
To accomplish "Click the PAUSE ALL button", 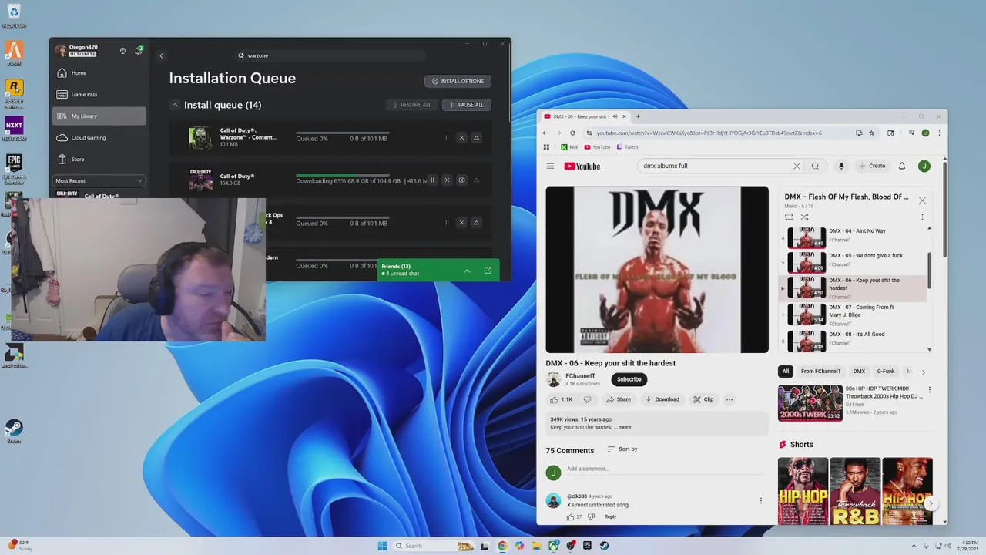I will pos(467,105).
